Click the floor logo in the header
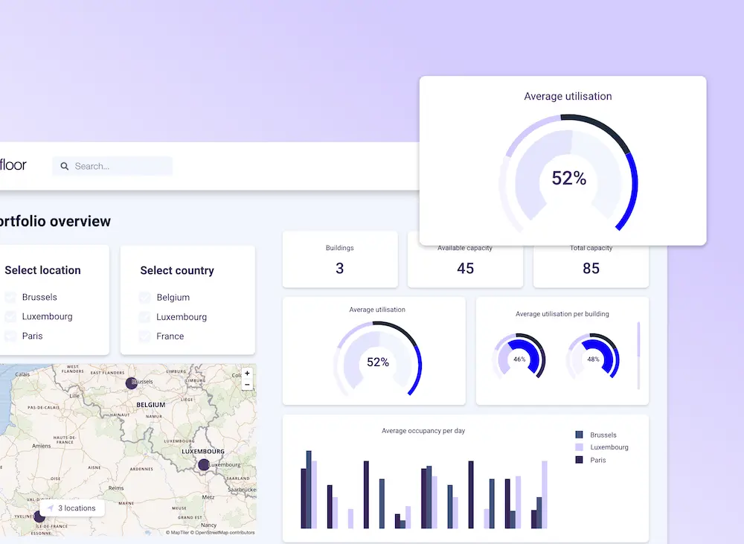 [13, 164]
